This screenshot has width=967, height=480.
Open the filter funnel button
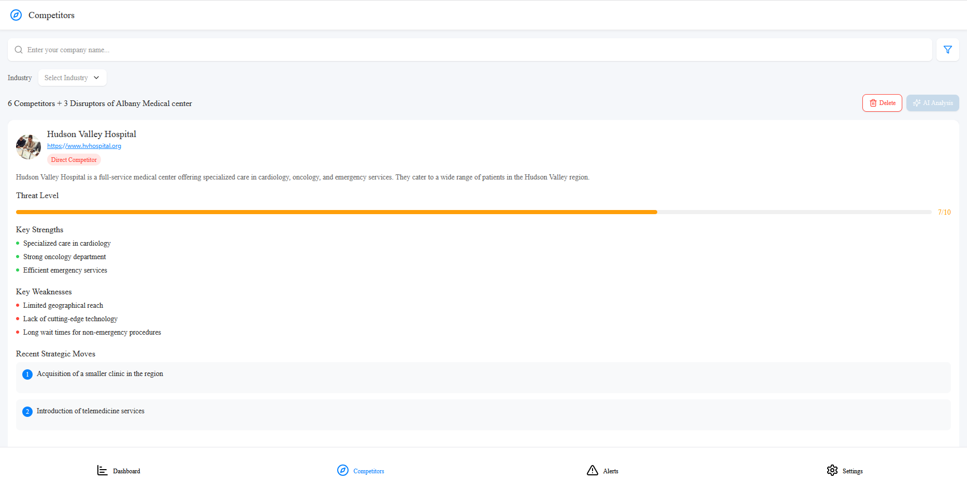[947, 50]
